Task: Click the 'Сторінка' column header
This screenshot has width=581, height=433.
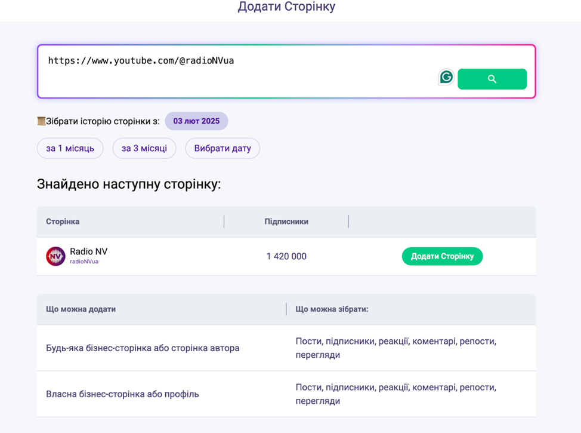Action: click(63, 222)
